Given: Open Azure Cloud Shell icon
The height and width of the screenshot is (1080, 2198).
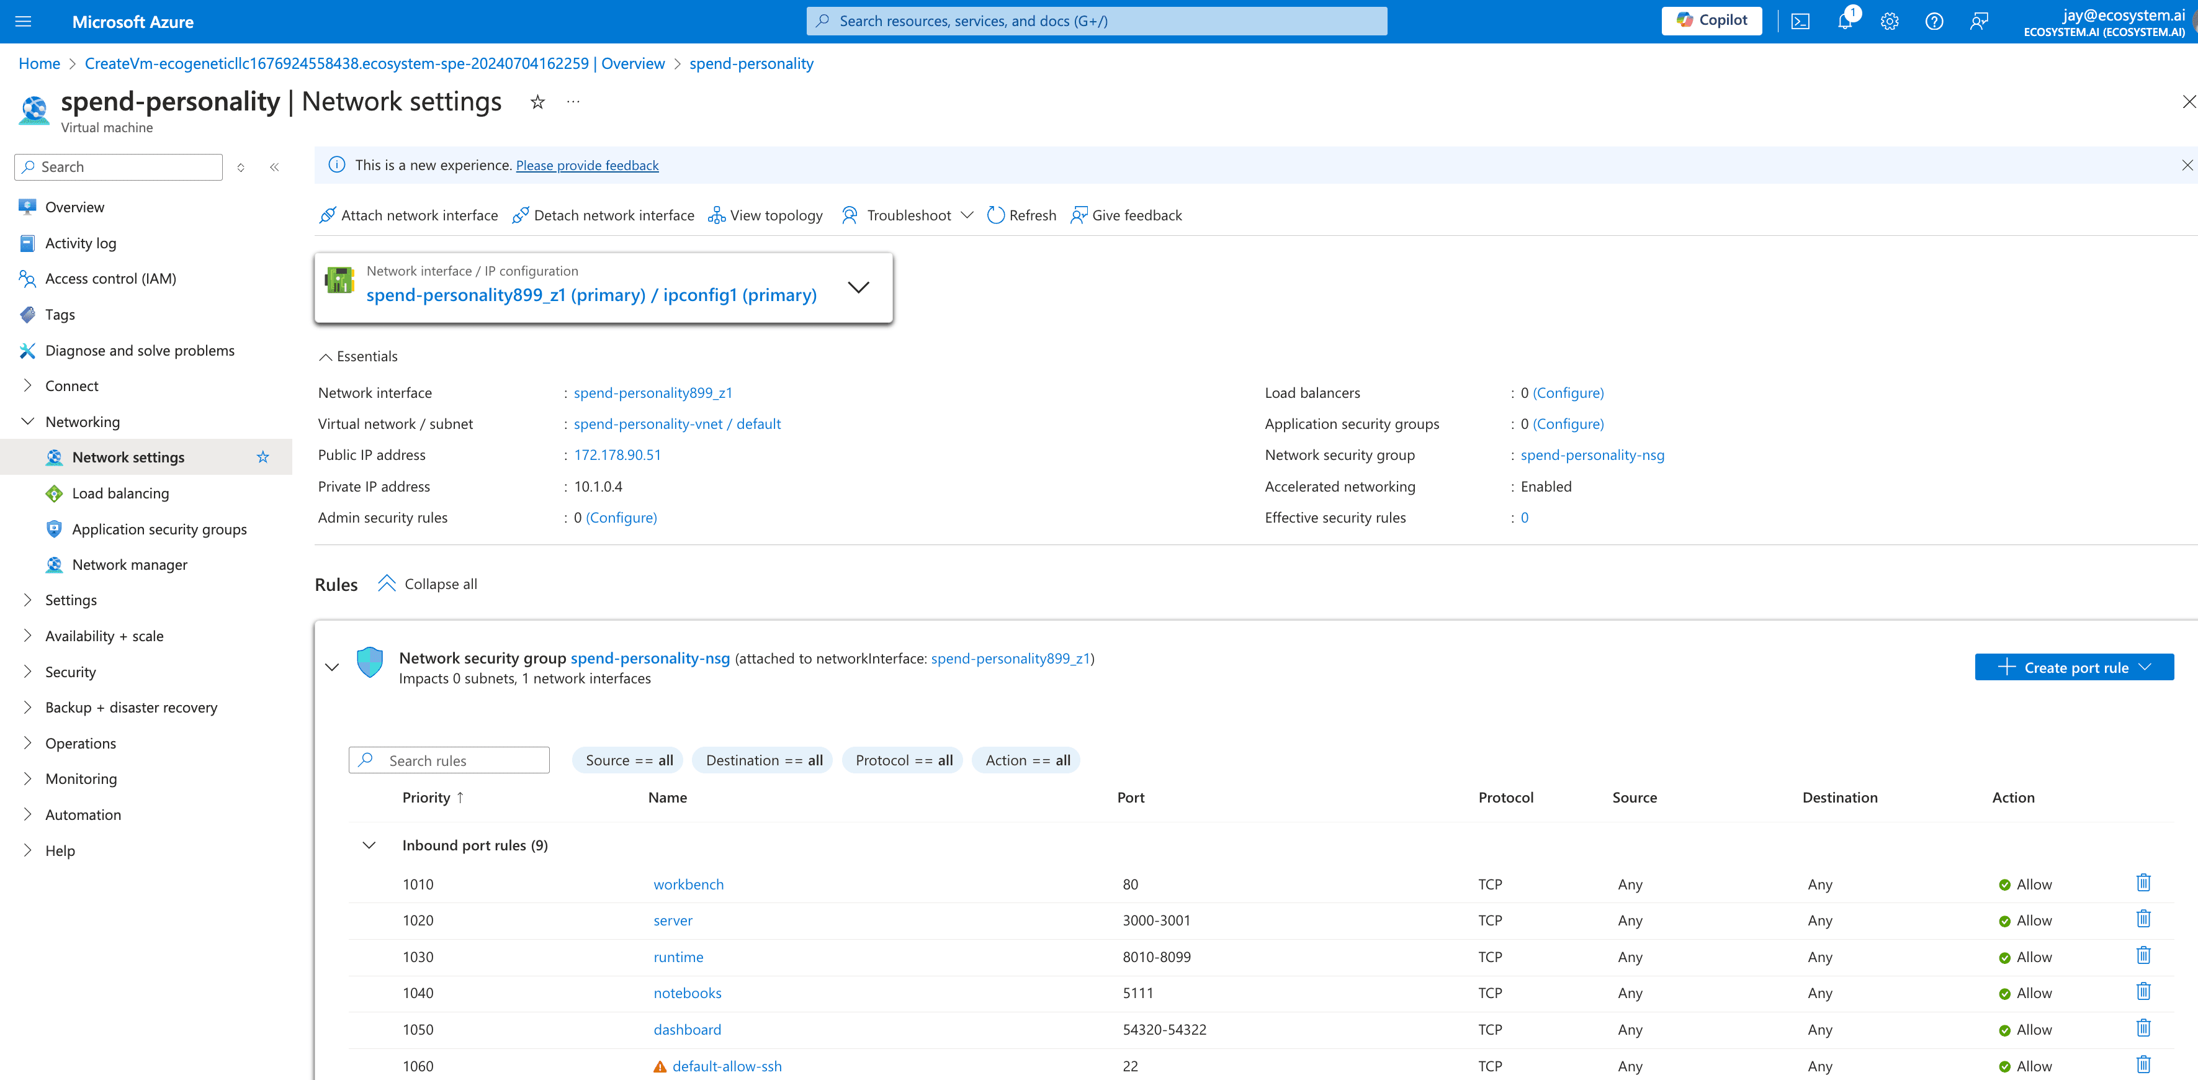Looking at the screenshot, I should point(1800,21).
